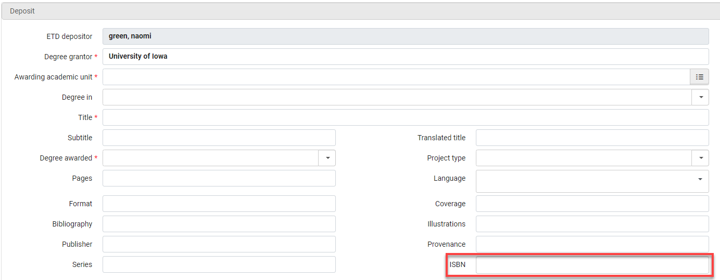The width and height of the screenshot is (720, 280).
Task: Open the Awarding academic unit list icon
Action: 699,77
